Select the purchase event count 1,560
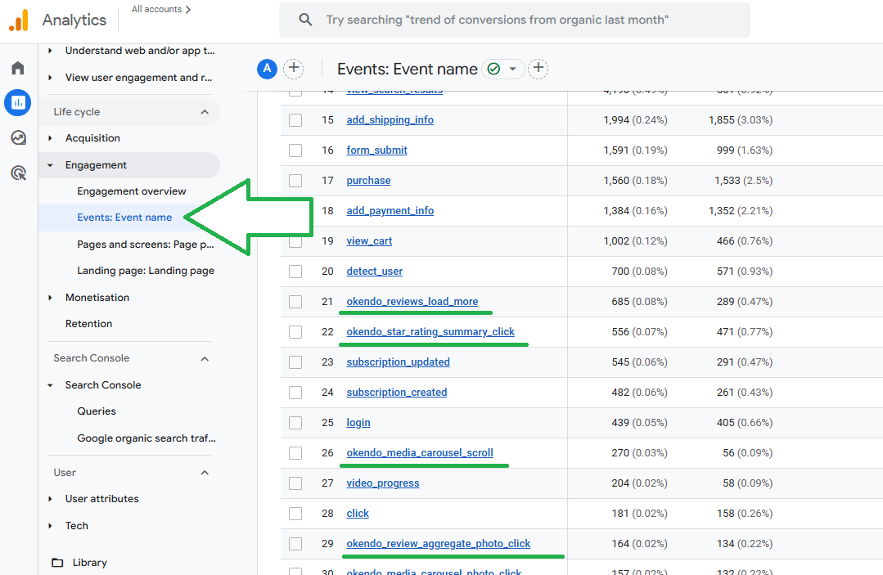The height and width of the screenshot is (575, 883). tap(616, 181)
